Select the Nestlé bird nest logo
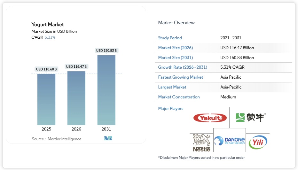298x170 pixels. click(201, 143)
